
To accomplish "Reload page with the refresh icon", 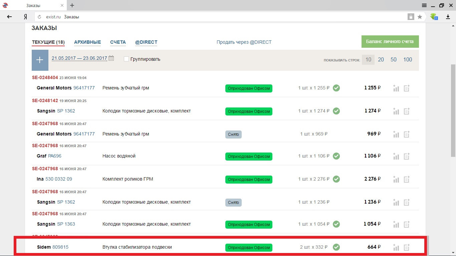I will [x=40, y=17].
